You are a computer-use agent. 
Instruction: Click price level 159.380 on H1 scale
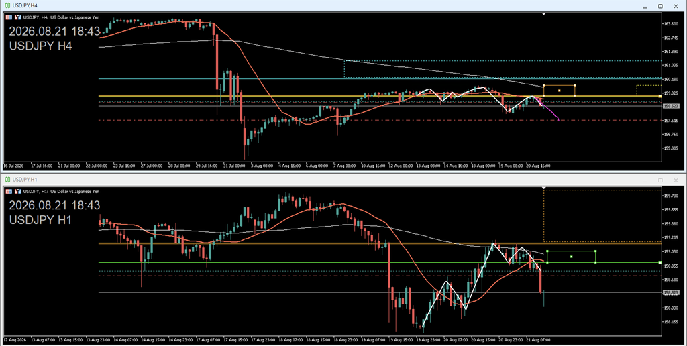[671, 224]
